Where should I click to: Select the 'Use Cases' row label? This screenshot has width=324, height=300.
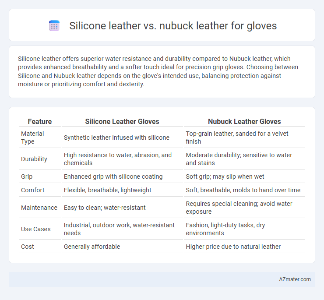coord(40,229)
